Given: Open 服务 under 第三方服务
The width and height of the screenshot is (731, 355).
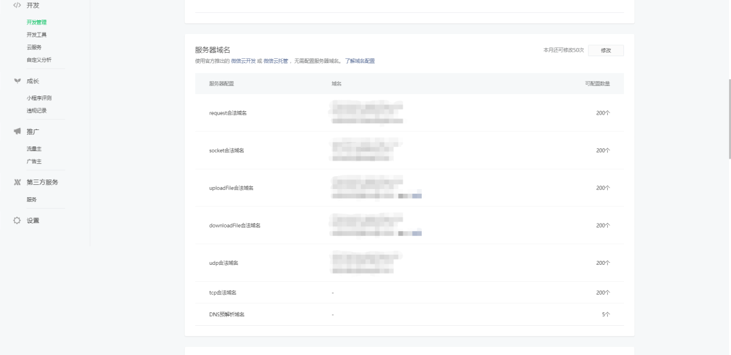Looking at the screenshot, I should click(32, 199).
